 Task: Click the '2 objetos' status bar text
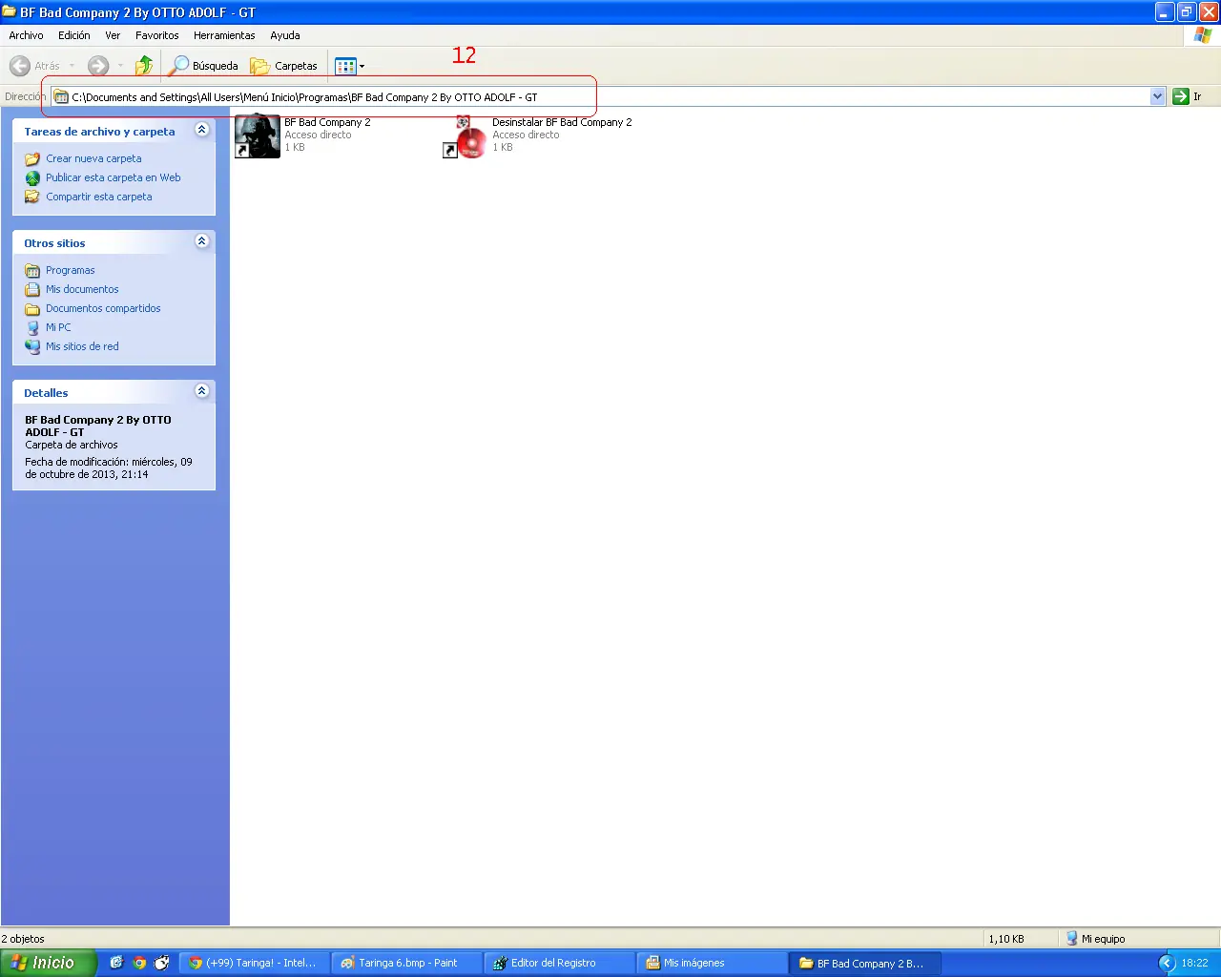(x=23, y=939)
